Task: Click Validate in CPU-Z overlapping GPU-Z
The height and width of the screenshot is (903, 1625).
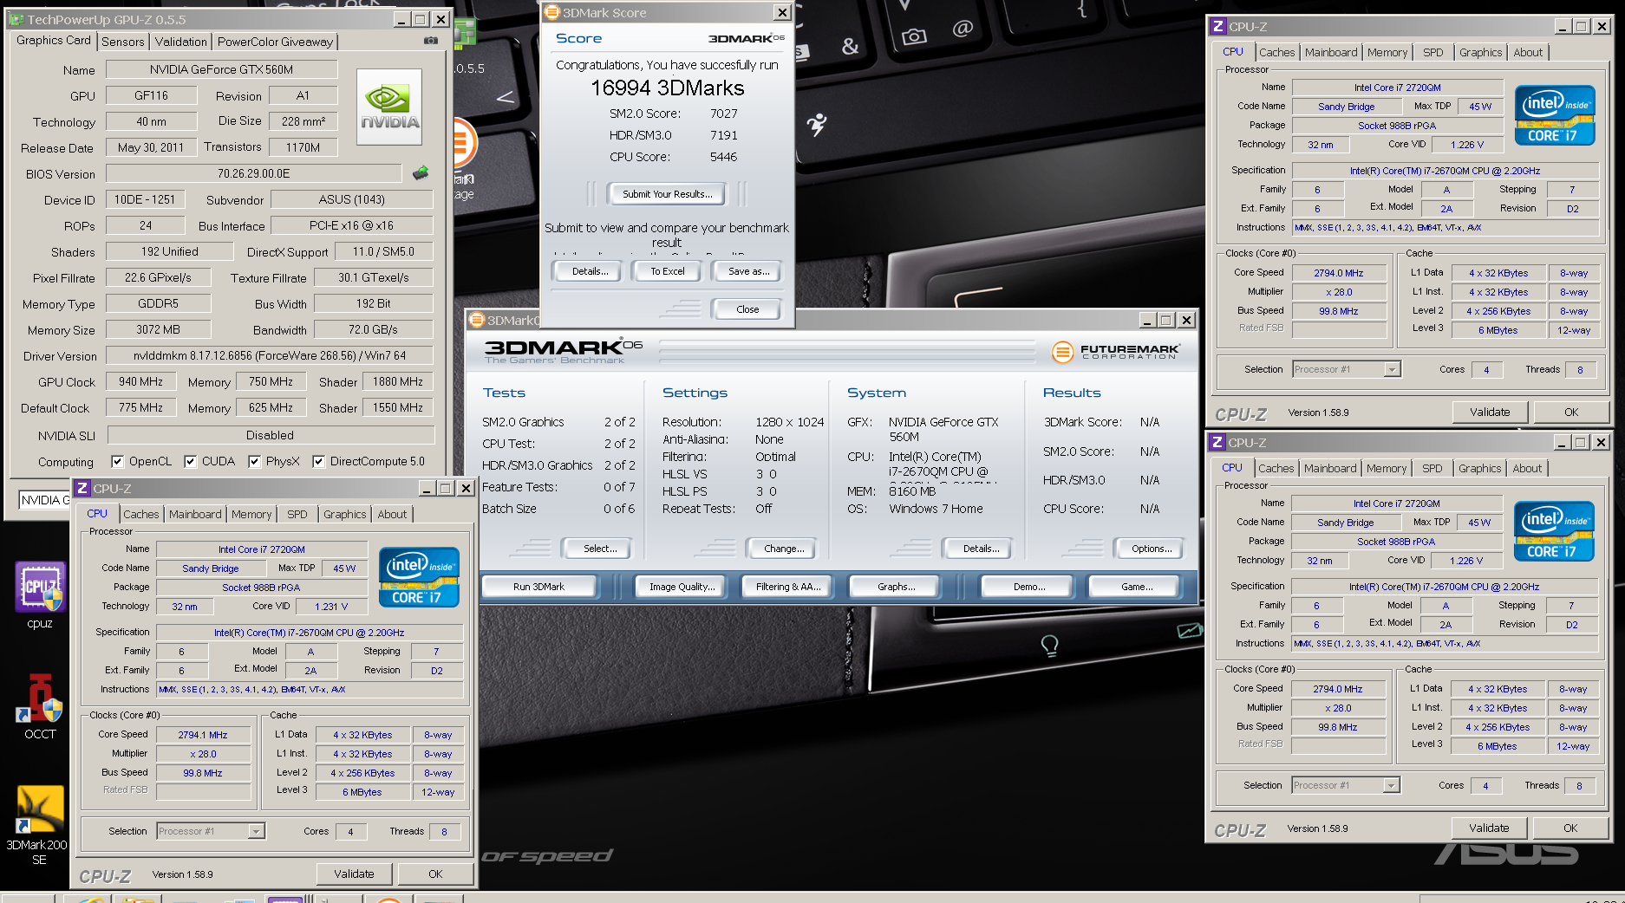Action: [x=354, y=874]
